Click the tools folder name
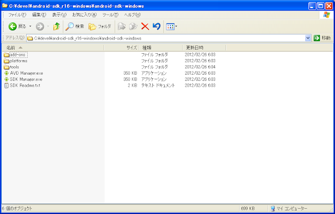 point(14,67)
